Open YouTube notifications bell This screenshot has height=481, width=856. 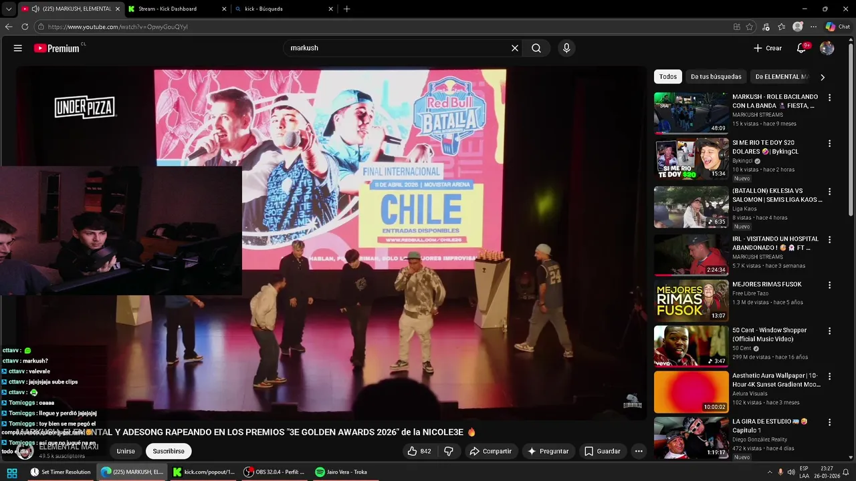tap(801, 48)
